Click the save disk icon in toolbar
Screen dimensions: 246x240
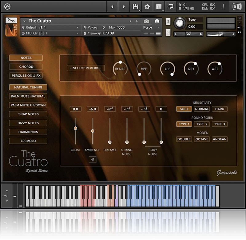click(x=135, y=7)
